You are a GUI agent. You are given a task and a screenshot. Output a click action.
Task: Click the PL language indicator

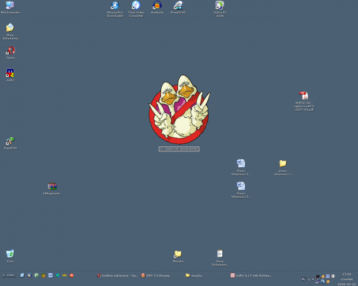303,279
